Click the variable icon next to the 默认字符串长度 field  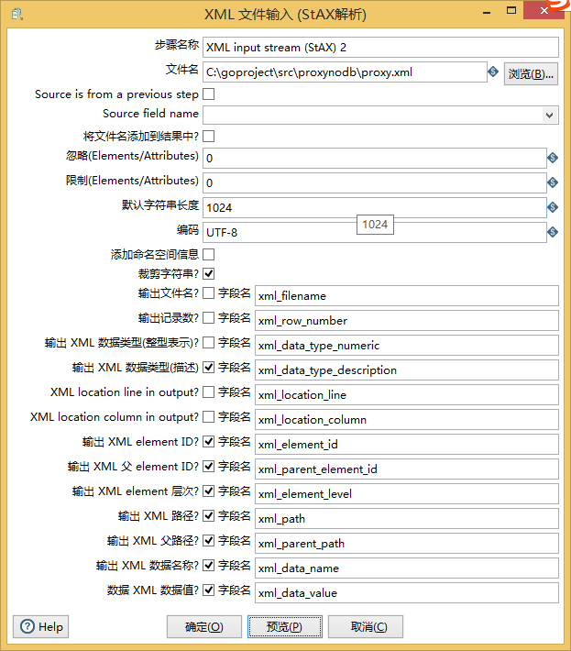553,207
